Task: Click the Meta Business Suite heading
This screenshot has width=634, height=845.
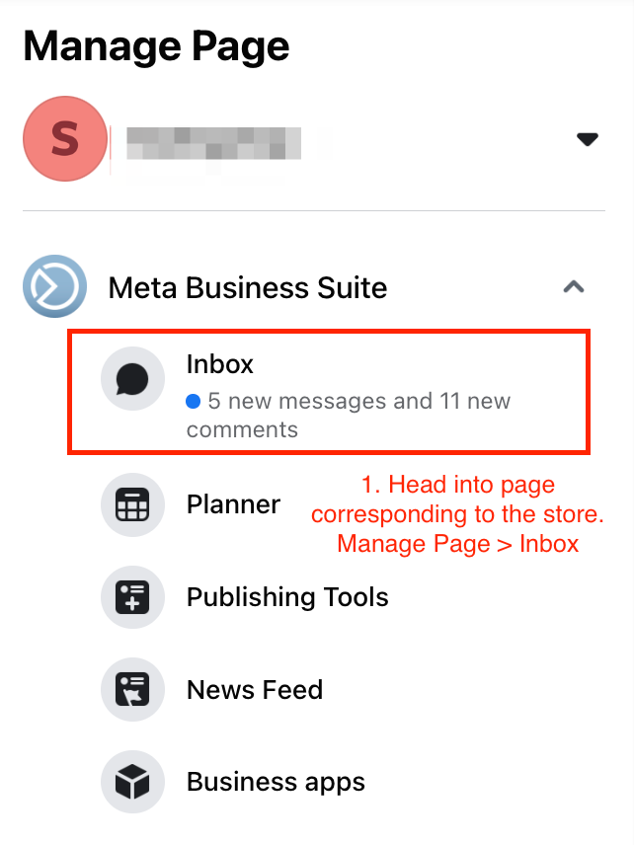Action: (x=248, y=287)
